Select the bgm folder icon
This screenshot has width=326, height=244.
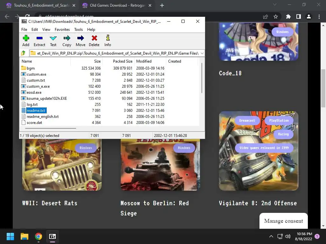coord(24,68)
